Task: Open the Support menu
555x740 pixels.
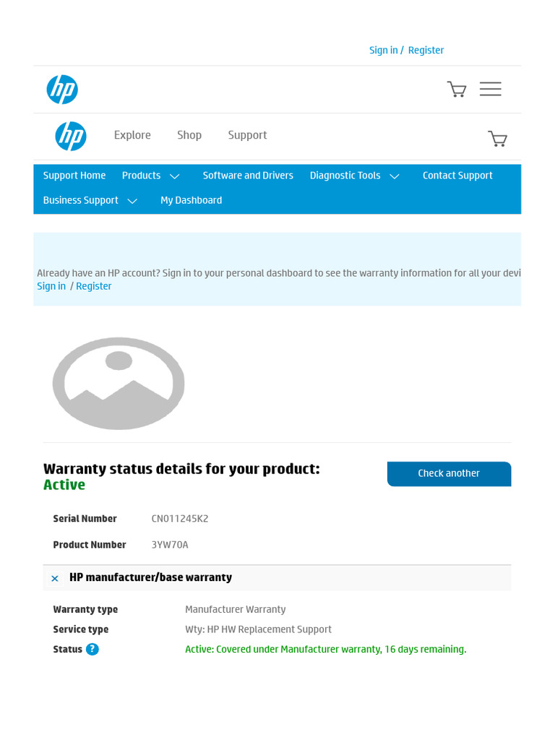Action: (x=247, y=135)
